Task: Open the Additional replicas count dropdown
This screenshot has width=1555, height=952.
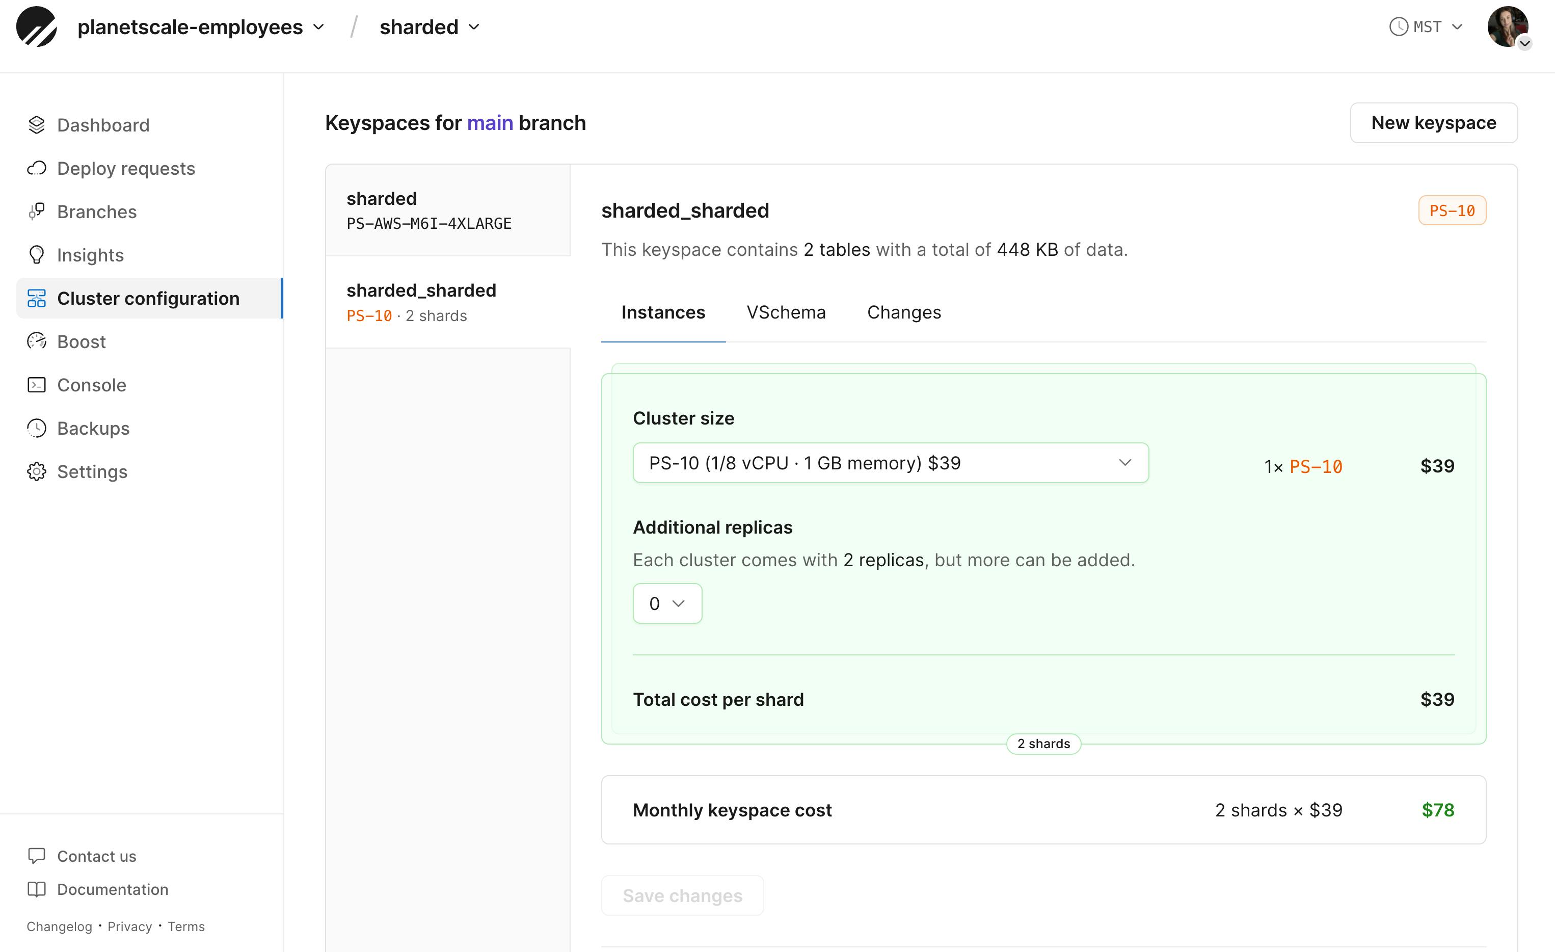Action: [667, 603]
